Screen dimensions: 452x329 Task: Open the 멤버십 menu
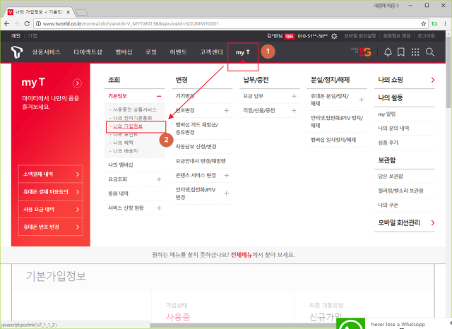(x=124, y=52)
